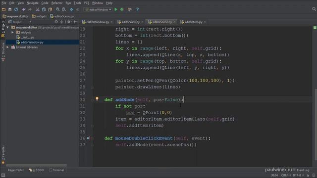Close the editorView.py tab
Image resolution: width=317 pixels, height=178 pixels.
pos(142,22)
